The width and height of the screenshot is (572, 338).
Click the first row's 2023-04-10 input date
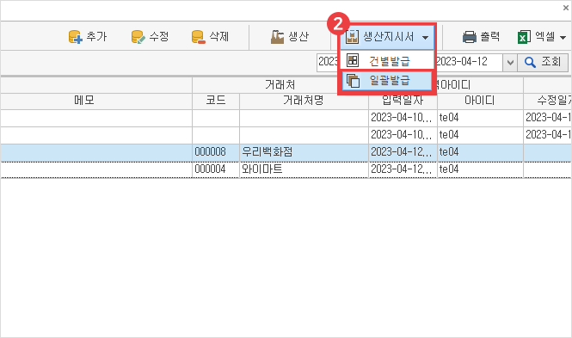pyautogui.click(x=403, y=118)
